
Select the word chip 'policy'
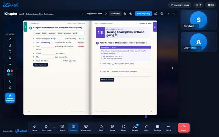point(60,33)
